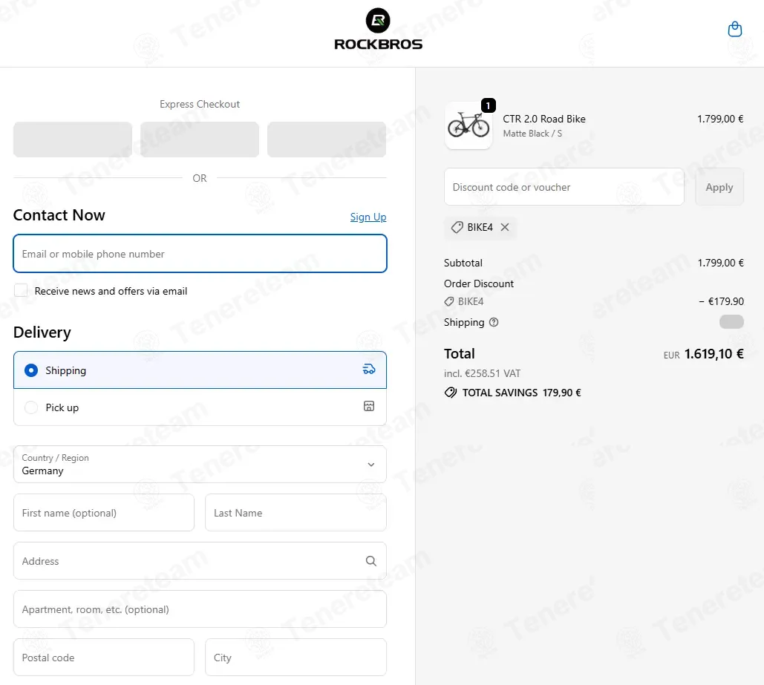764x685 pixels.
Task: Focus the Apartment, room, etc. field
Action: [x=200, y=609]
